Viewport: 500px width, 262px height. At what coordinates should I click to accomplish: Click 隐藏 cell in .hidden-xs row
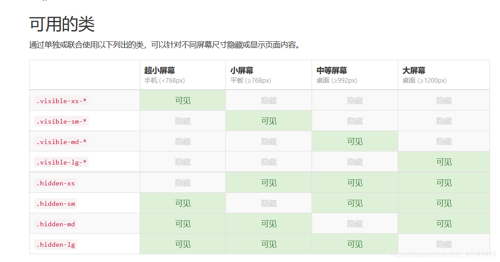tap(183, 183)
